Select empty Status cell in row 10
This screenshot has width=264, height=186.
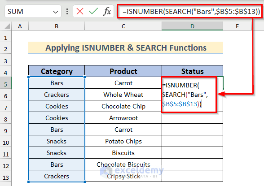pyautogui.click(x=192, y=141)
